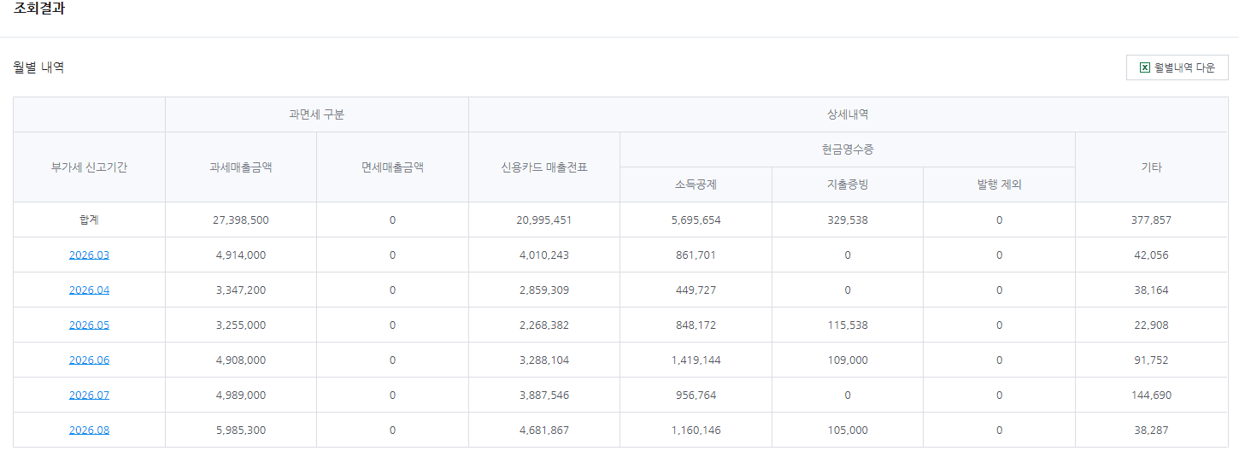Click the 과면세 구분 header
Screen dimensions: 1239x457
click(x=317, y=114)
